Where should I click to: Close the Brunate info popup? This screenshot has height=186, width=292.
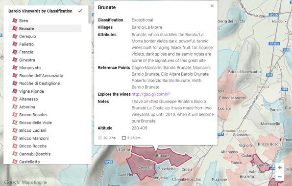pos(212,6)
